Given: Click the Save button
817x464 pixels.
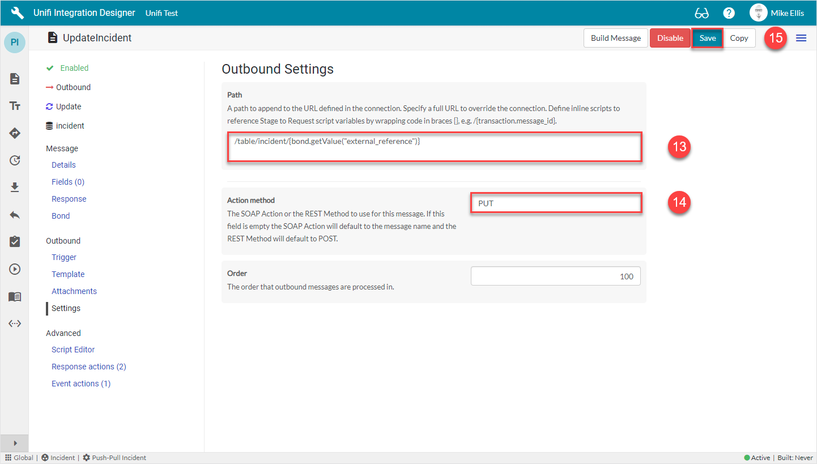Looking at the screenshot, I should coord(707,38).
